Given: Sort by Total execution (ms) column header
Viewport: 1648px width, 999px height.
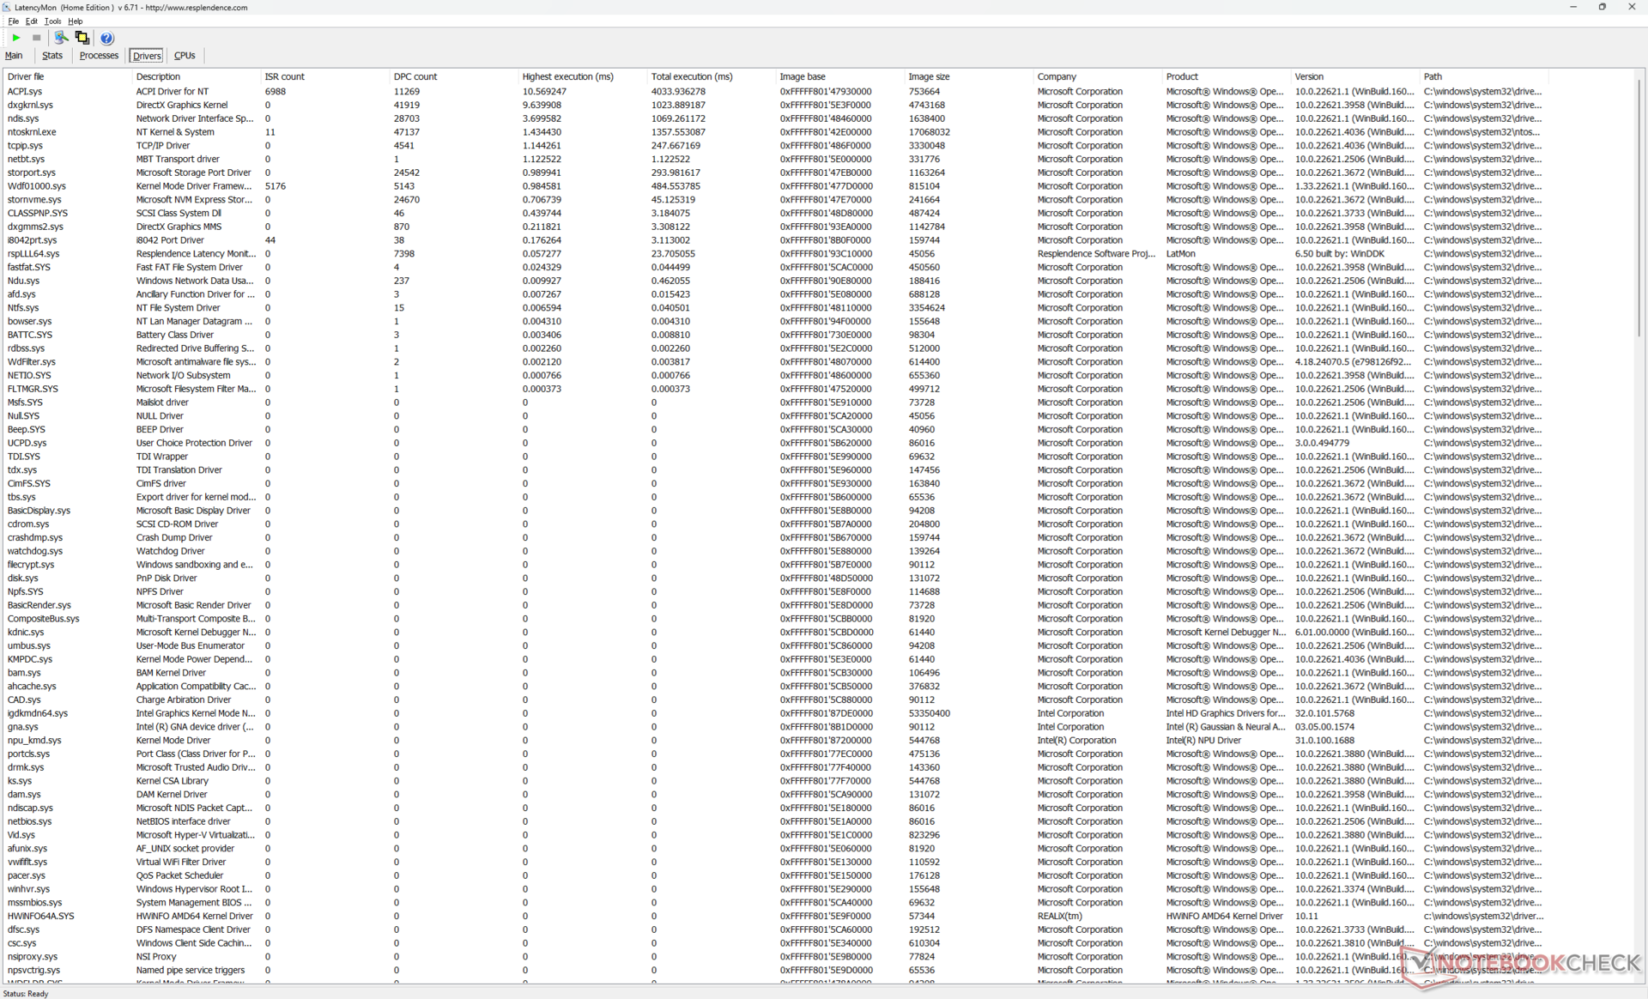Looking at the screenshot, I should tap(712, 76).
